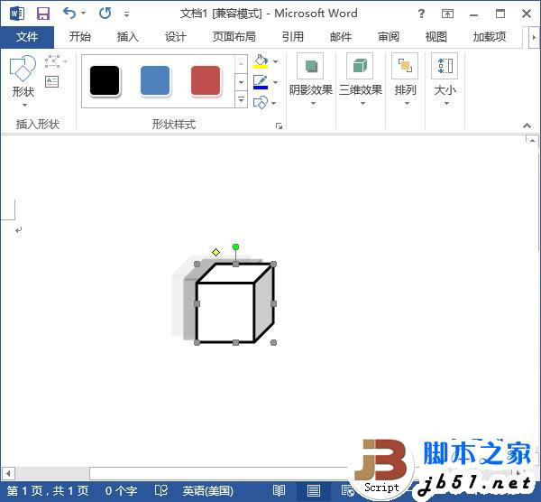Collapse the ribbon with the up chevron
Viewport: 541px width, 502px height.
527,125
